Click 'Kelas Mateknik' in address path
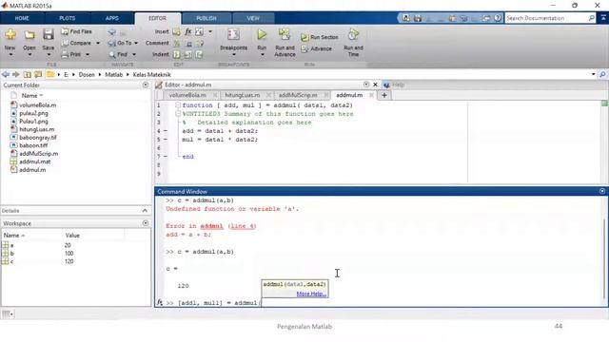 pos(152,74)
